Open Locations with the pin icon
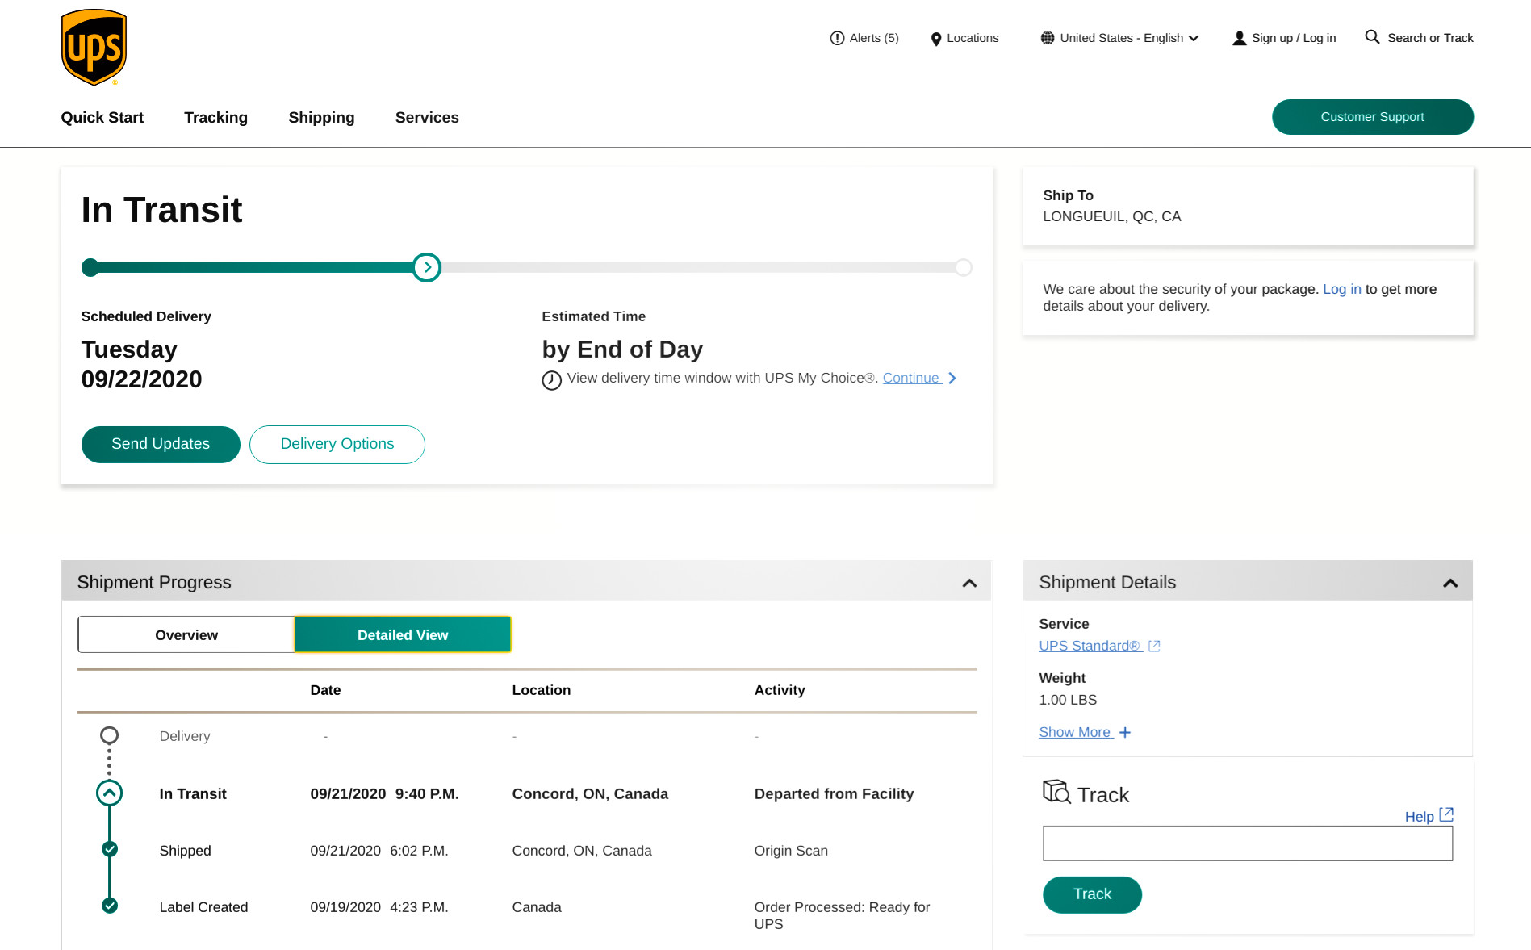The image size is (1531, 950). tap(964, 38)
